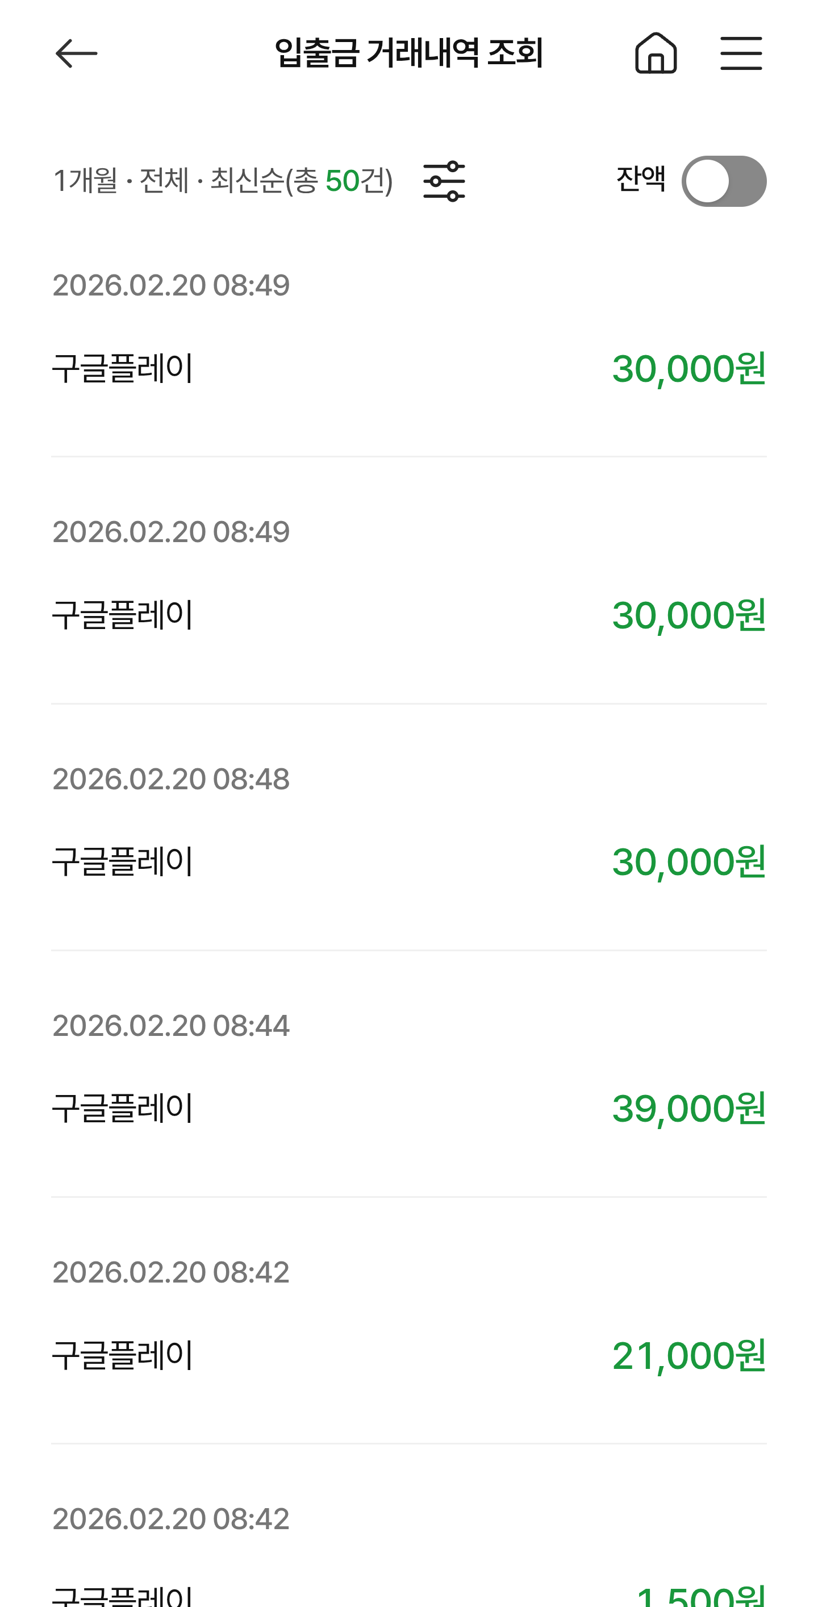Tap the 잔액 label beside the switch
This screenshot has width=818, height=1607.
tap(640, 180)
